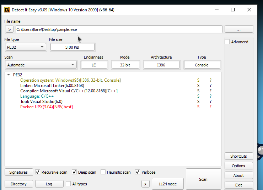Open file browser with '...' button
The image size is (263, 190).
pos(239,29)
